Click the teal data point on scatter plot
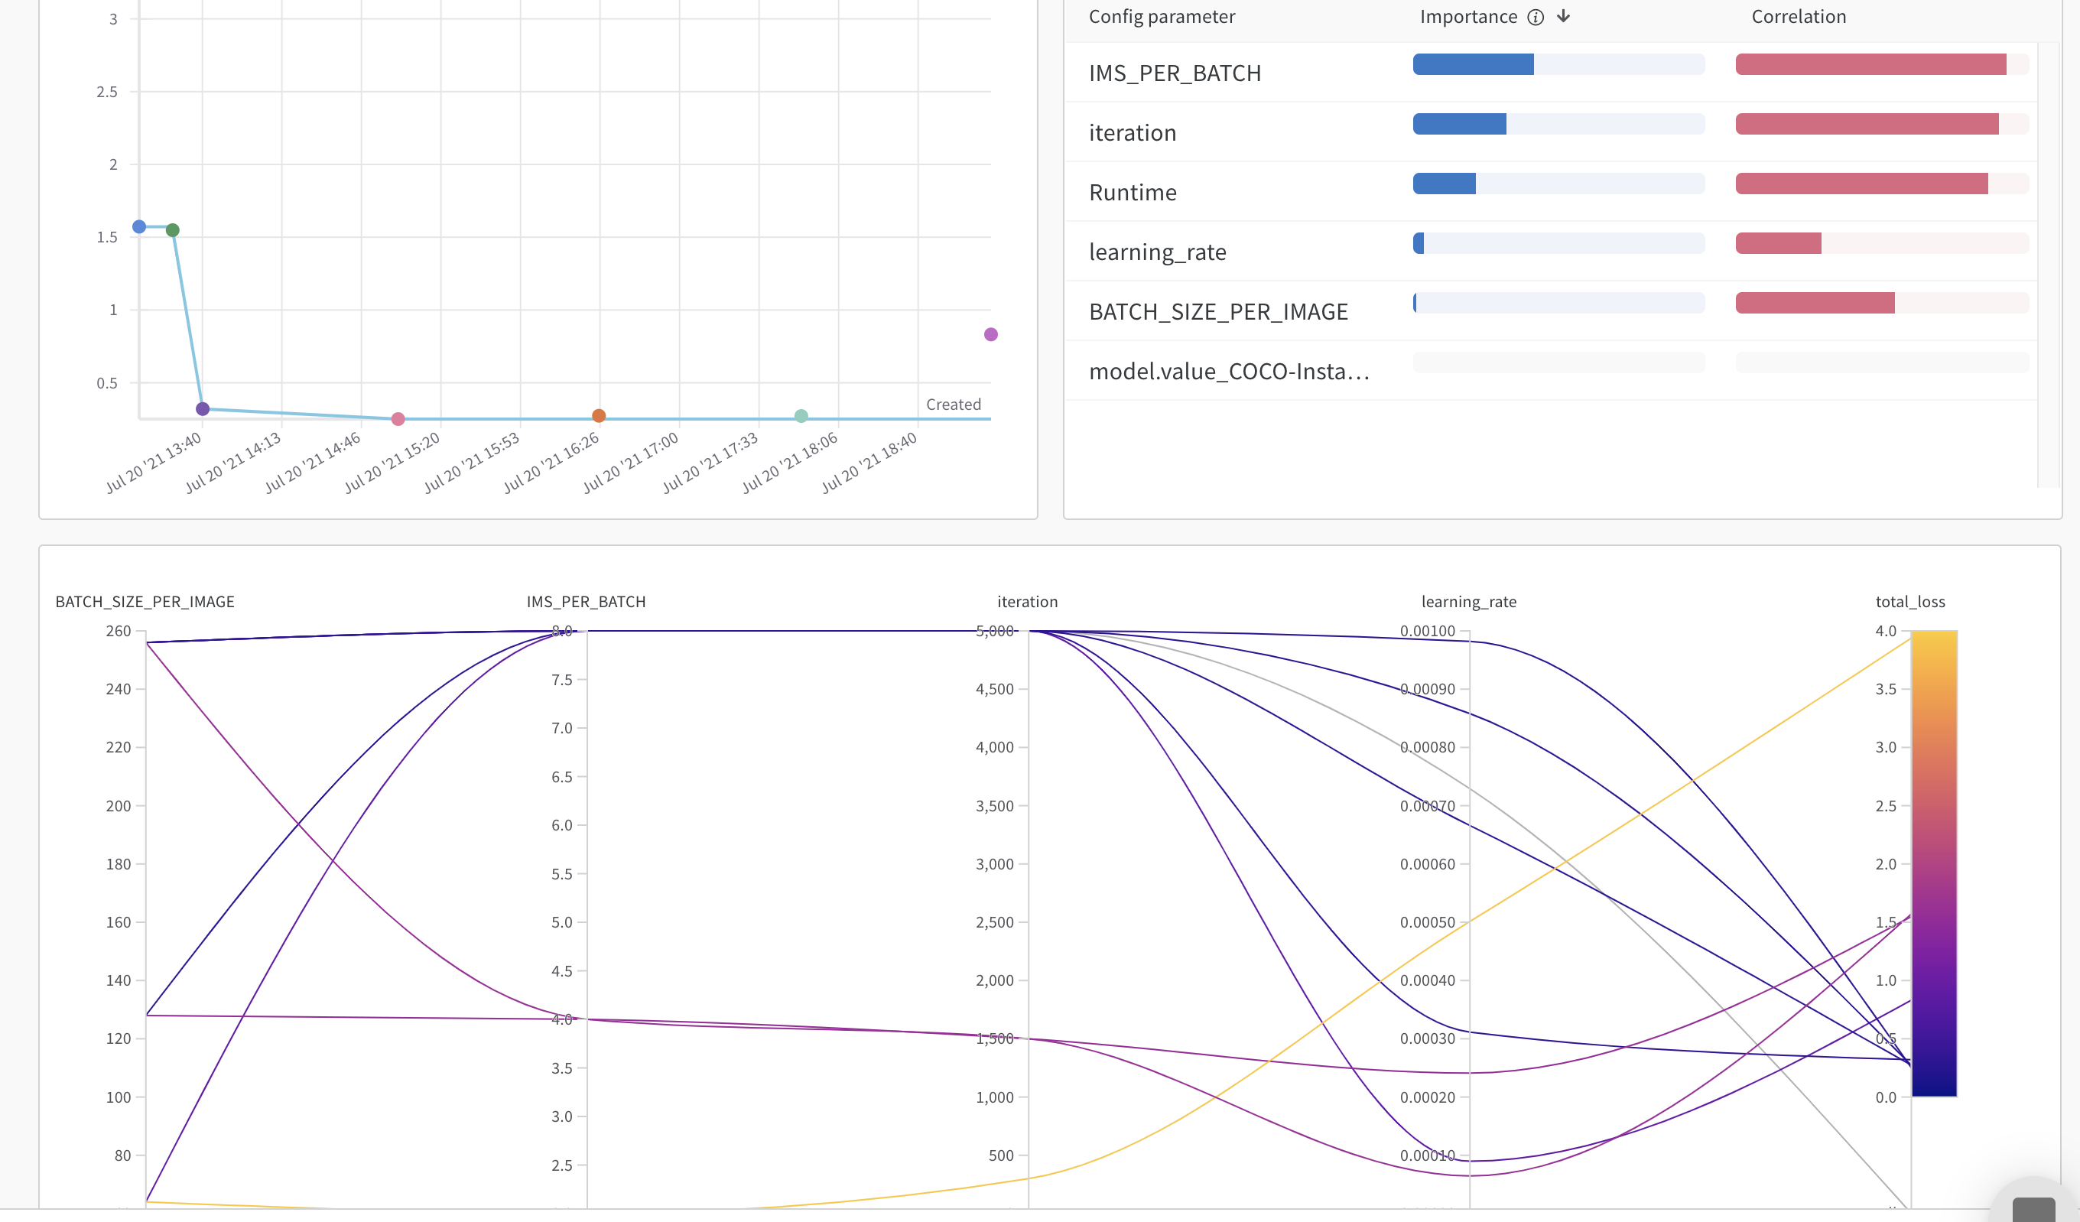This screenshot has width=2080, height=1222. coord(801,416)
